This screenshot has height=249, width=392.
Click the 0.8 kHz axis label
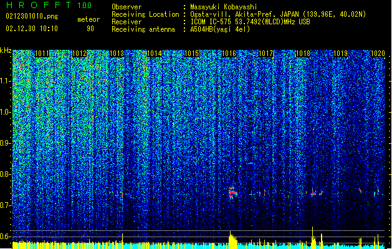[5, 174]
